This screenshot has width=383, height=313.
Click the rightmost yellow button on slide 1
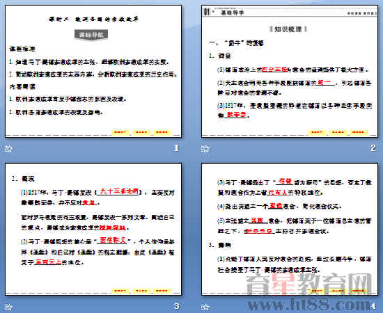coord(162,132)
